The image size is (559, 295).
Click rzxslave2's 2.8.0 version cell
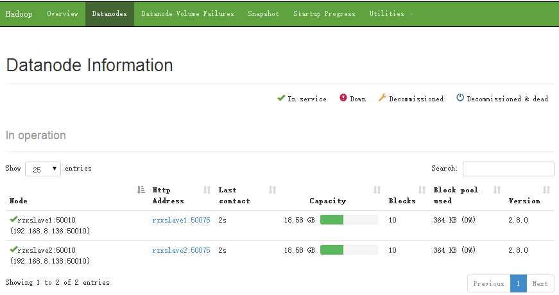click(518, 251)
